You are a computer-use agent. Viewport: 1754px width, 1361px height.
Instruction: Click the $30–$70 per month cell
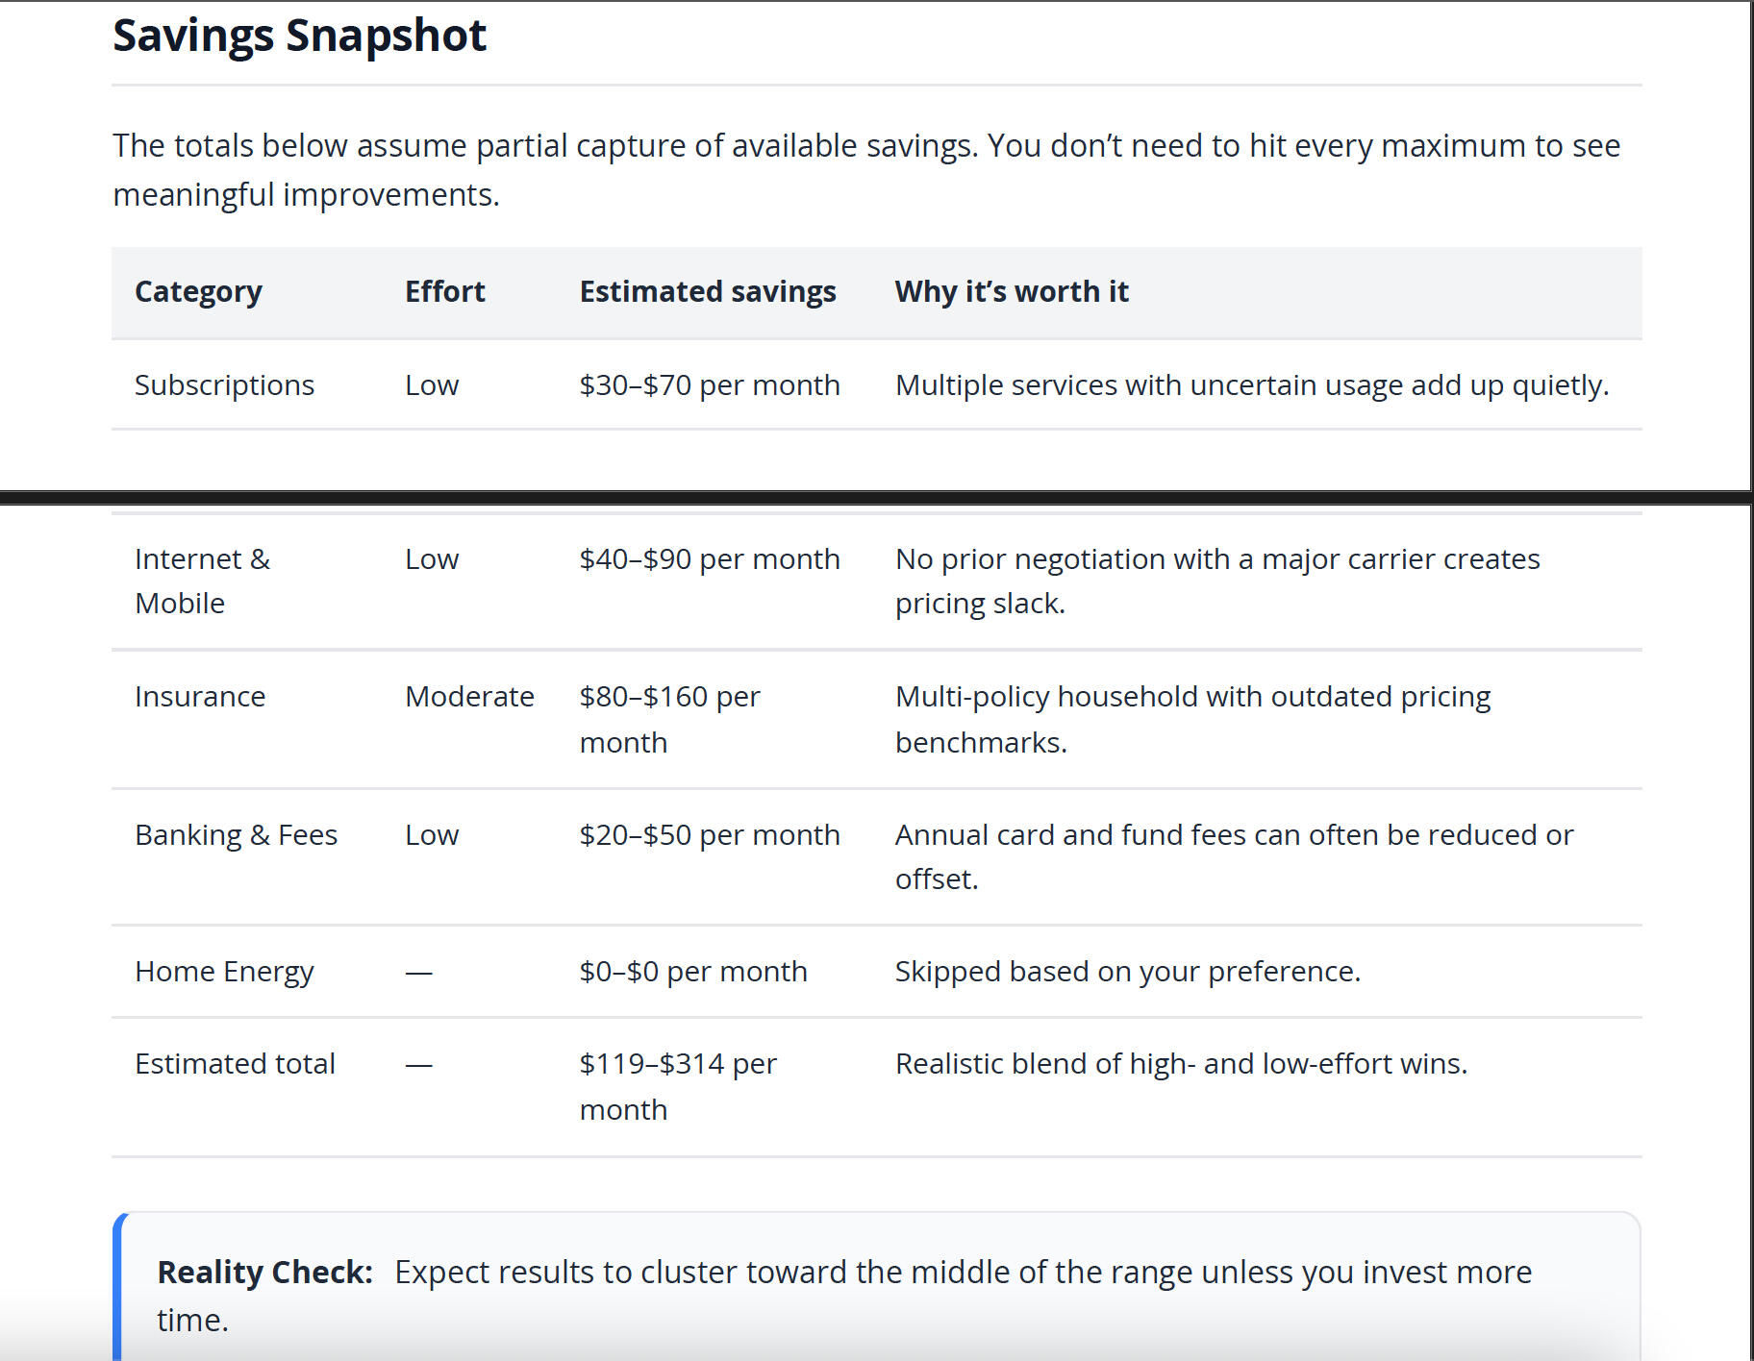tap(710, 385)
